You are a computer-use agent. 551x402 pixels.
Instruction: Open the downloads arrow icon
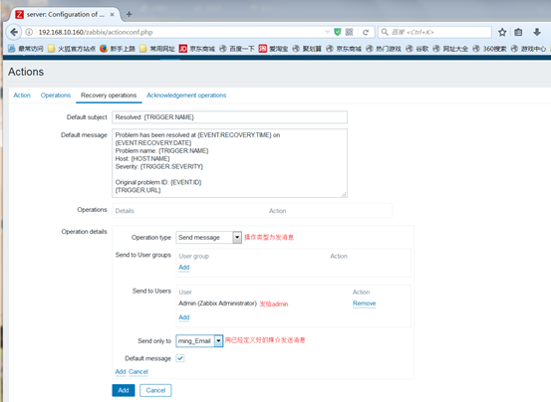pyautogui.click(x=537, y=32)
